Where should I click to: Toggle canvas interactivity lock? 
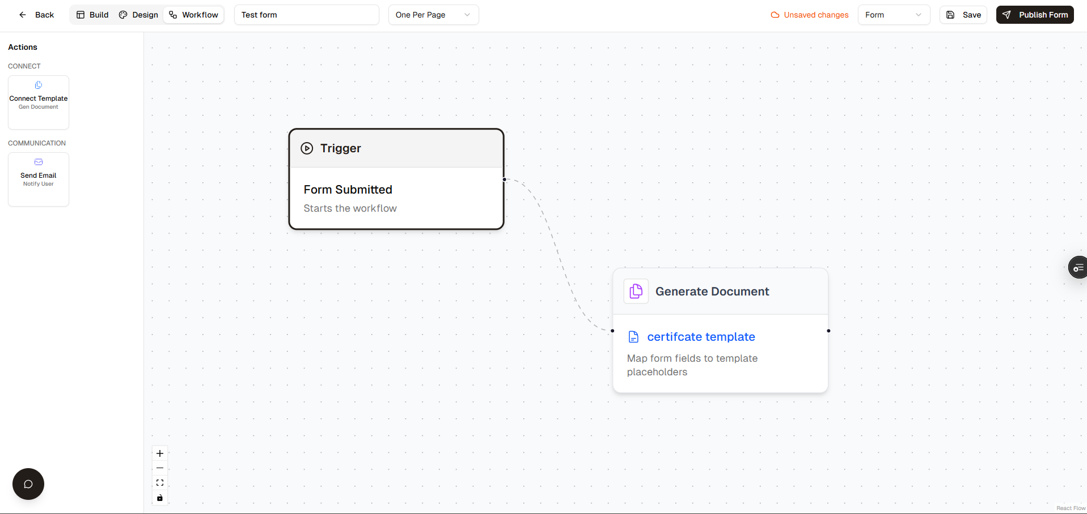click(159, 498)
